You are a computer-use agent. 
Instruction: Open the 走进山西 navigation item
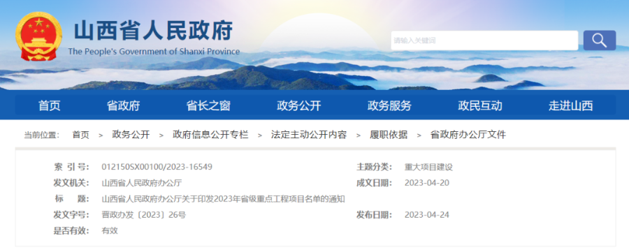(x=571, y=106)
